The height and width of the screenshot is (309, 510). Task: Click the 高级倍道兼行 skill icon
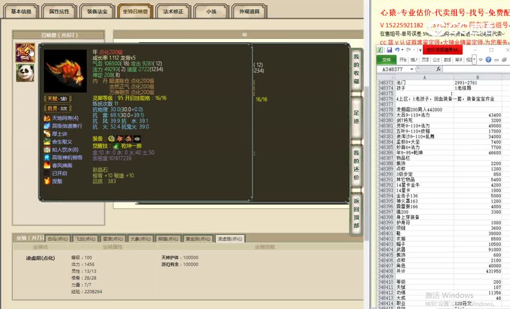coord(47,126)
